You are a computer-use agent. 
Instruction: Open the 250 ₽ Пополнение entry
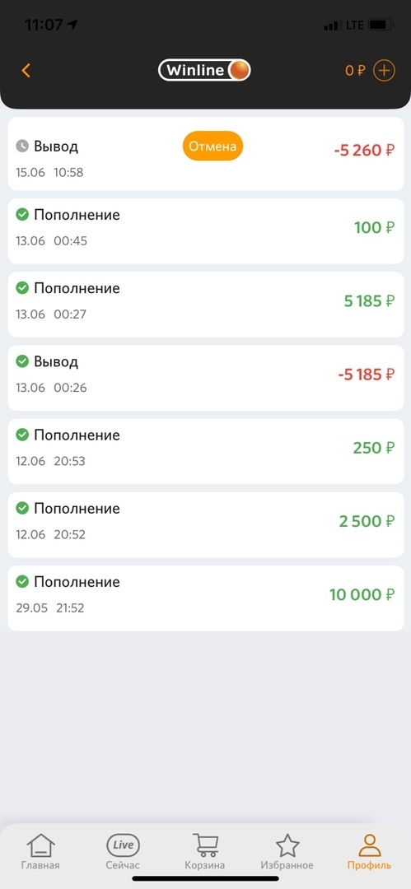tap(206, 451)
